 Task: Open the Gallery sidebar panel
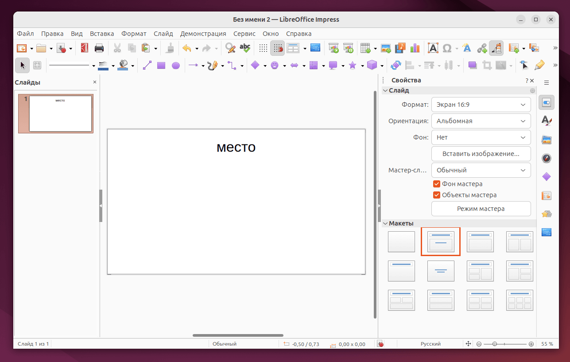coord(547,140)
